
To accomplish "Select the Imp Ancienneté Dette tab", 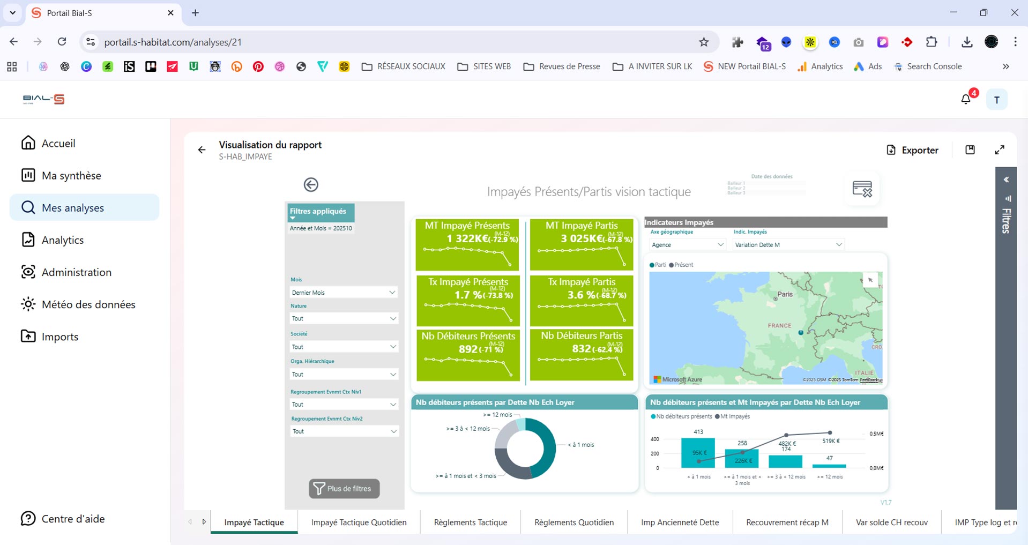I will tap(680, 522).
